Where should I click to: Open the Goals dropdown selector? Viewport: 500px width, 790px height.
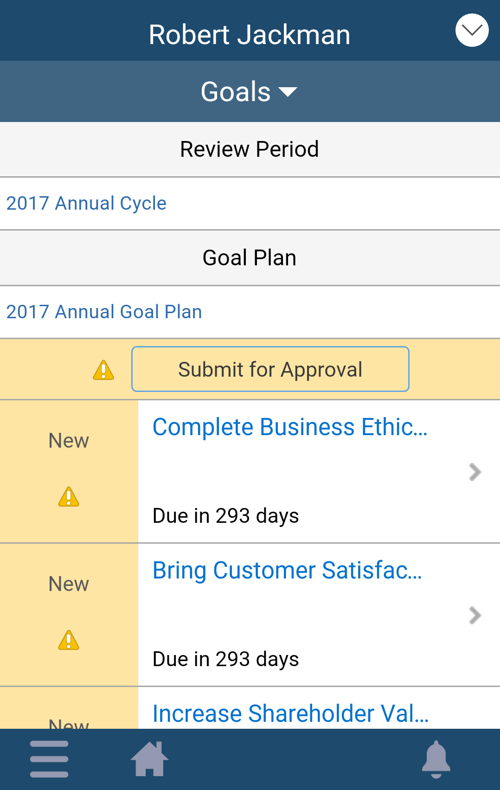coord(250,91)
